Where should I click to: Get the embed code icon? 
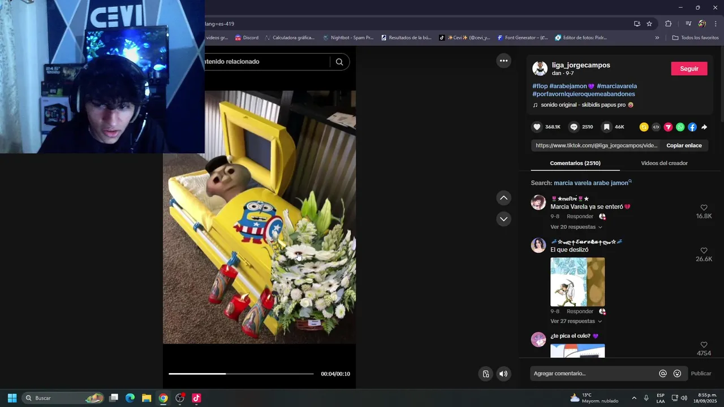coord(656,127)
